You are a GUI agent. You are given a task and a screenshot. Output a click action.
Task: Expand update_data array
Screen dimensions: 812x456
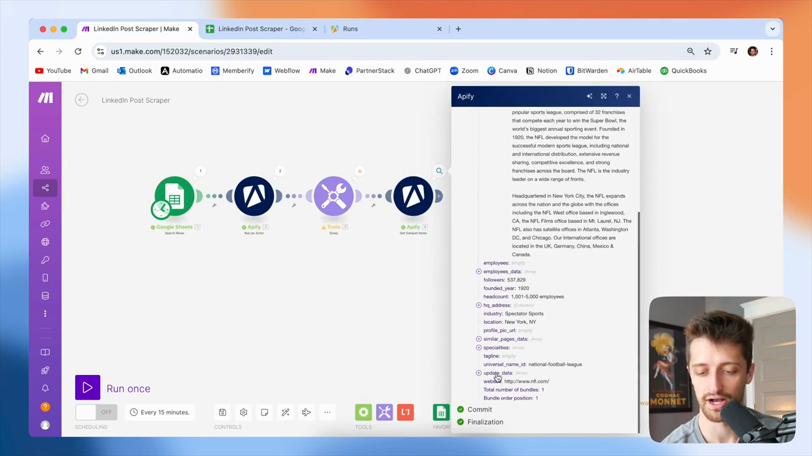pyautogui.click(x=479, y=372)
